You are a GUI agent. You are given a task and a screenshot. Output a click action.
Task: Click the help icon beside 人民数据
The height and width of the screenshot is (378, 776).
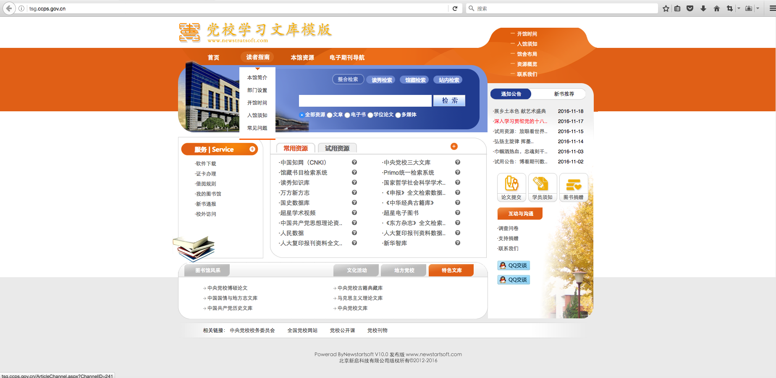[354, 233]
